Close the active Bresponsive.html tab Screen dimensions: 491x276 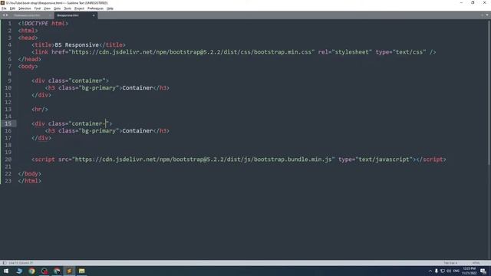click(94, 15)
